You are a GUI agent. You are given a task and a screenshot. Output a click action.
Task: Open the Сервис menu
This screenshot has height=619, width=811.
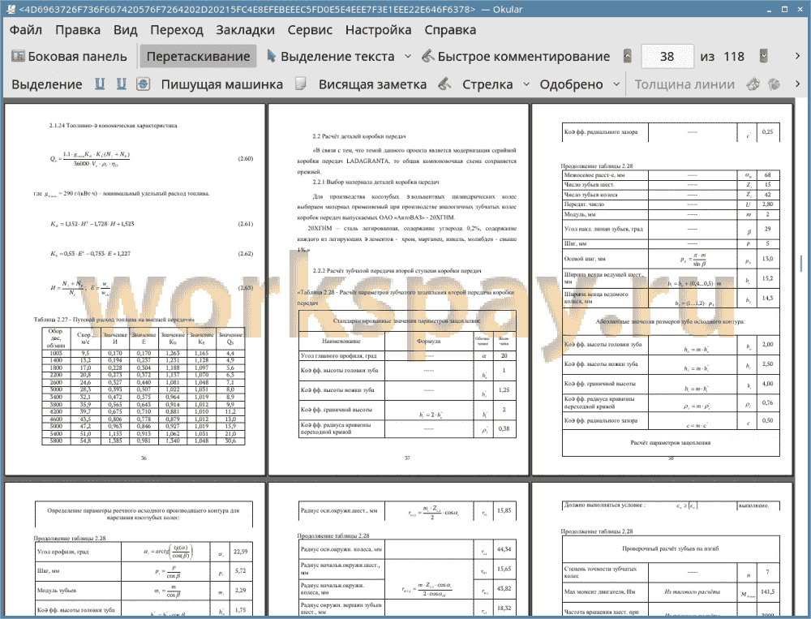pos(310,30)
